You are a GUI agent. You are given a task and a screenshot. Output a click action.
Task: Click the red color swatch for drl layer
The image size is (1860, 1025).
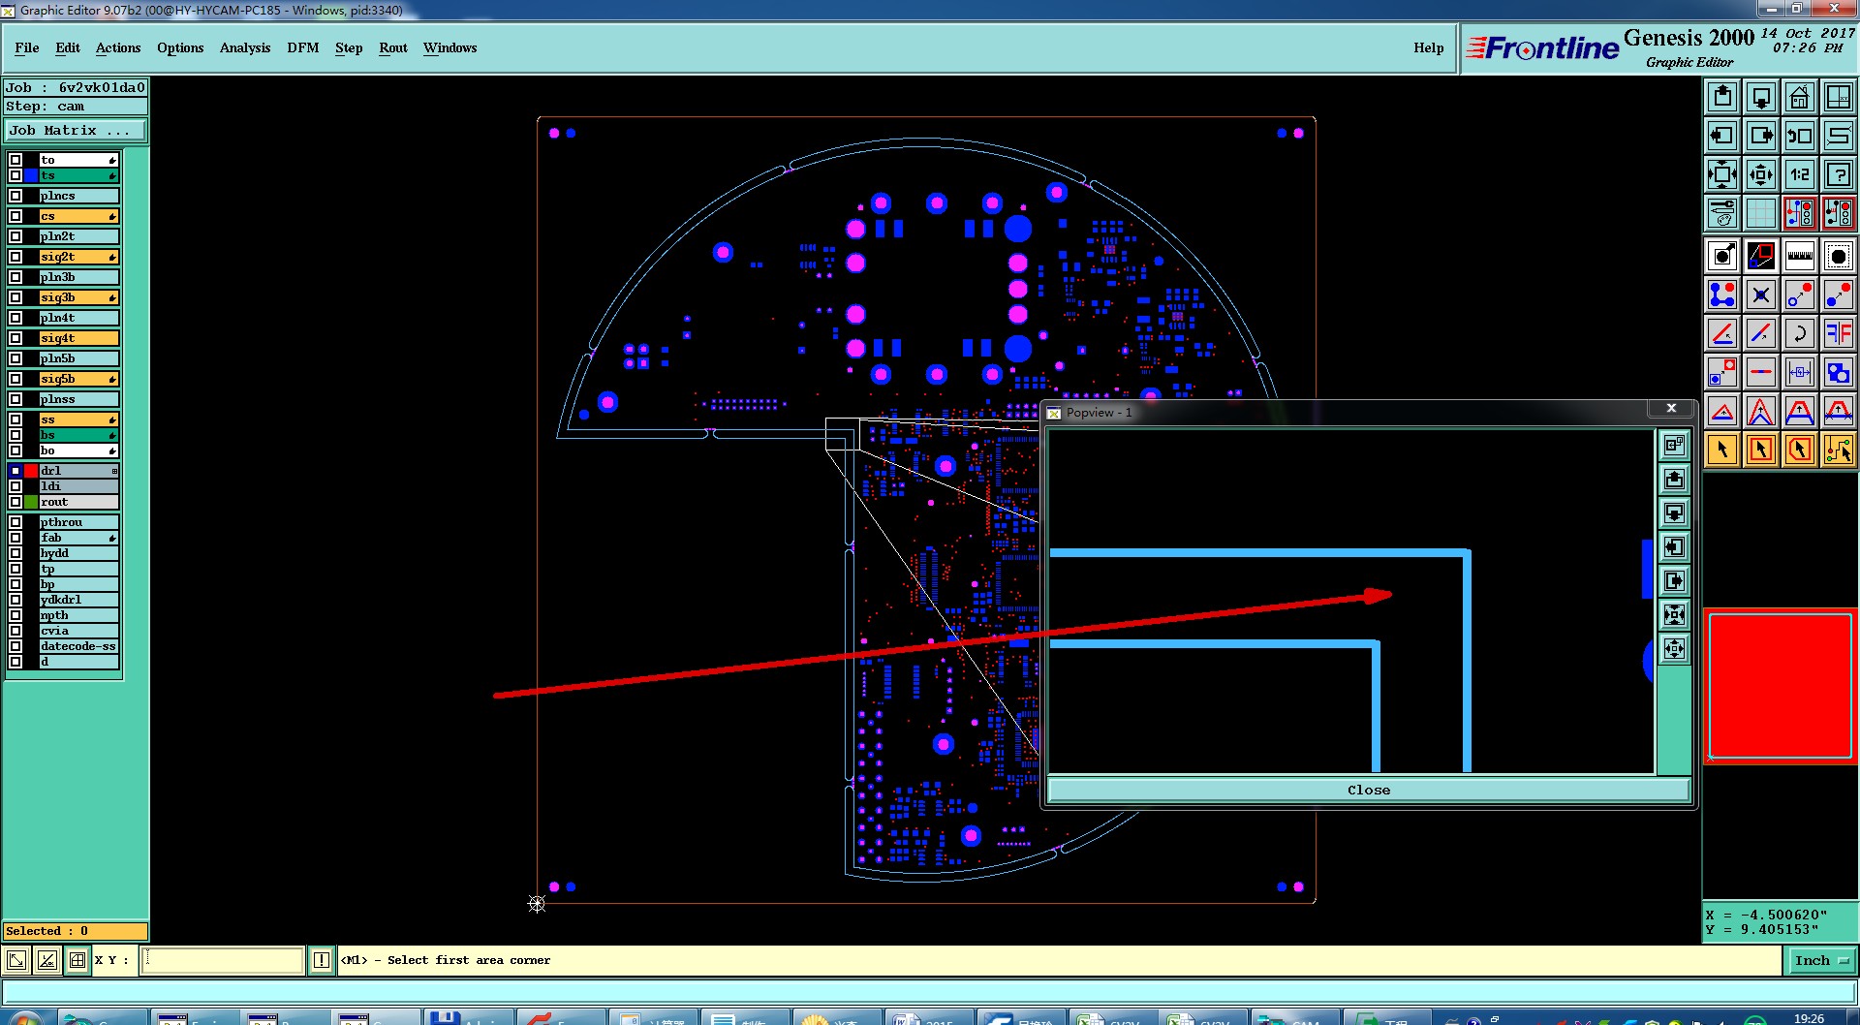pyautogui.click(x=32, y=471)
